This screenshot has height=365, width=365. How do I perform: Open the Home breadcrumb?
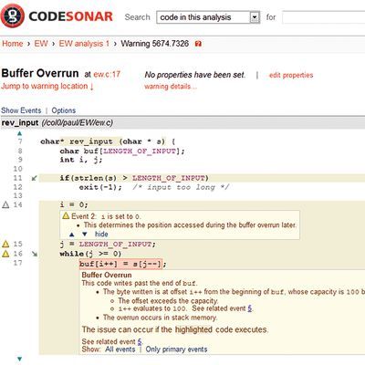click(13, 44)
